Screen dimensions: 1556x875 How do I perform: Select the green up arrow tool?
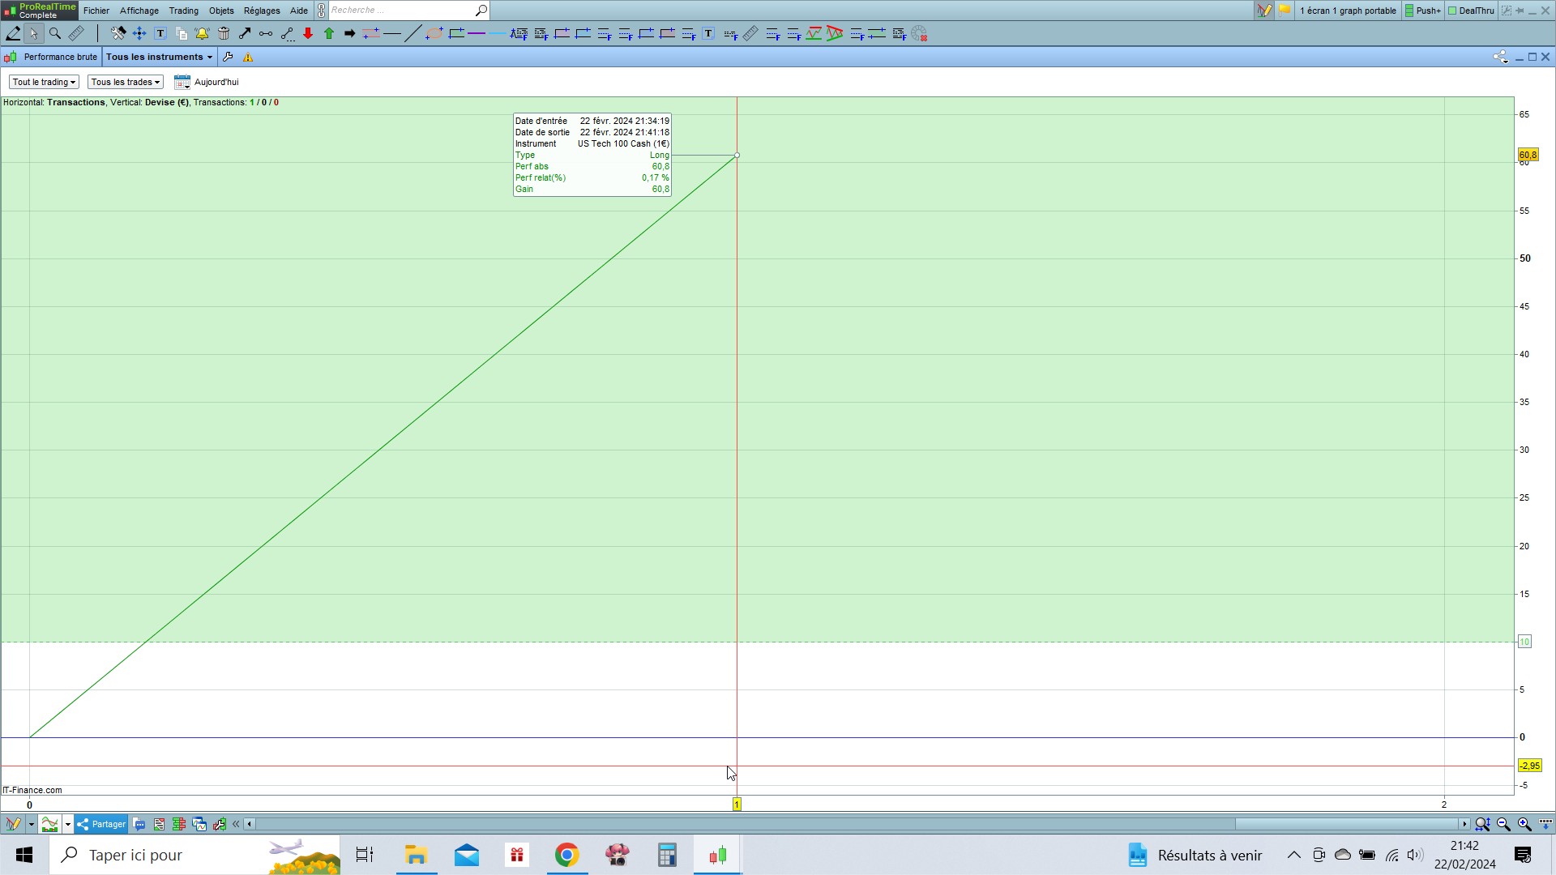pos(329,34)
